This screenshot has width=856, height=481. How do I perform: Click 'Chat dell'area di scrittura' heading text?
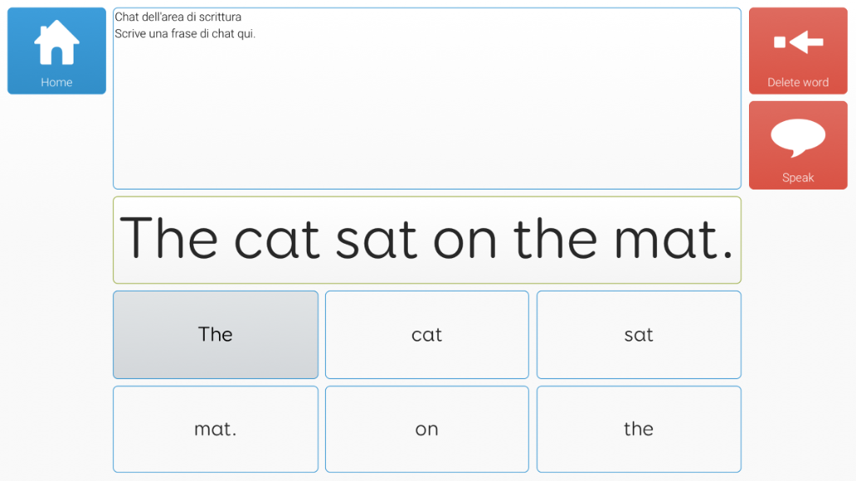[178, 17]
